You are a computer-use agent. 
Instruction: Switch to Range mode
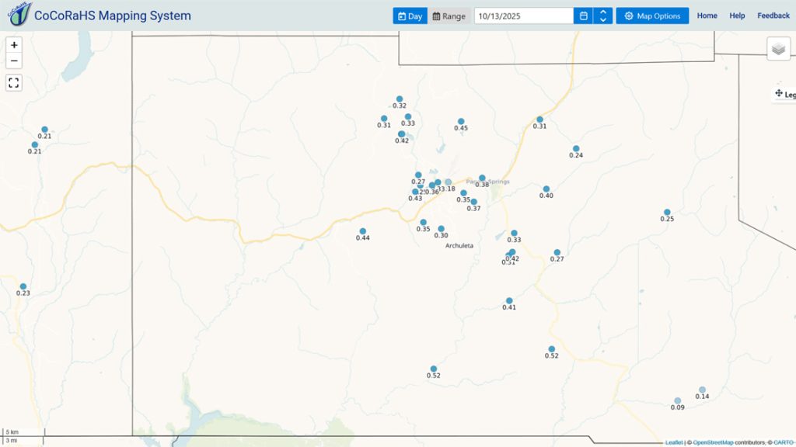tap(449, 16)
